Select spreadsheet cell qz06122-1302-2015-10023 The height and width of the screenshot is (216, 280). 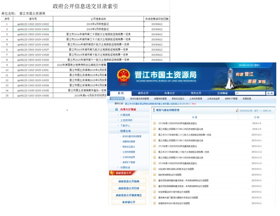pos(33,30)
